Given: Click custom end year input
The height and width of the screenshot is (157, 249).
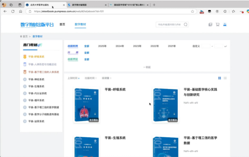Looking at the screenshot, I should [218, 46].
